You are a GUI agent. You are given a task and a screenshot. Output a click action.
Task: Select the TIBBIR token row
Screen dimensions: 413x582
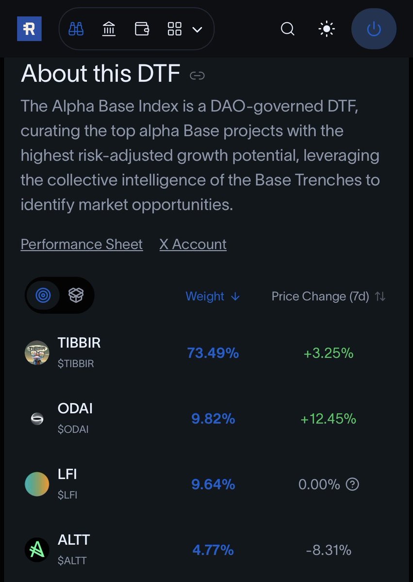pyautogui.click(x=206, y=353)
